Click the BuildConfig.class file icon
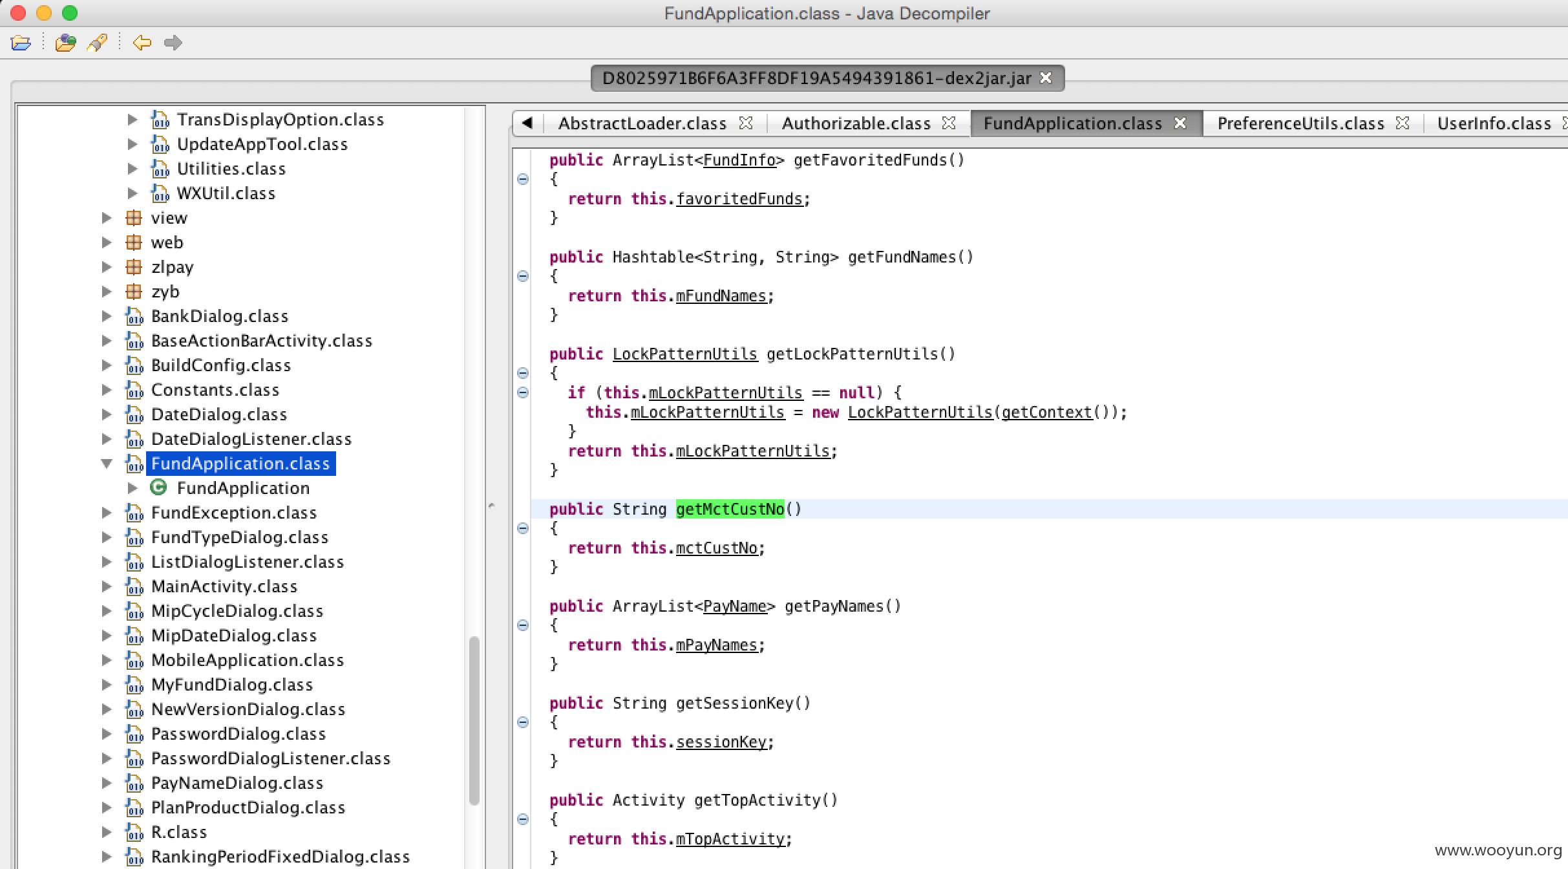1568x869 pixels. click(134, 365)
